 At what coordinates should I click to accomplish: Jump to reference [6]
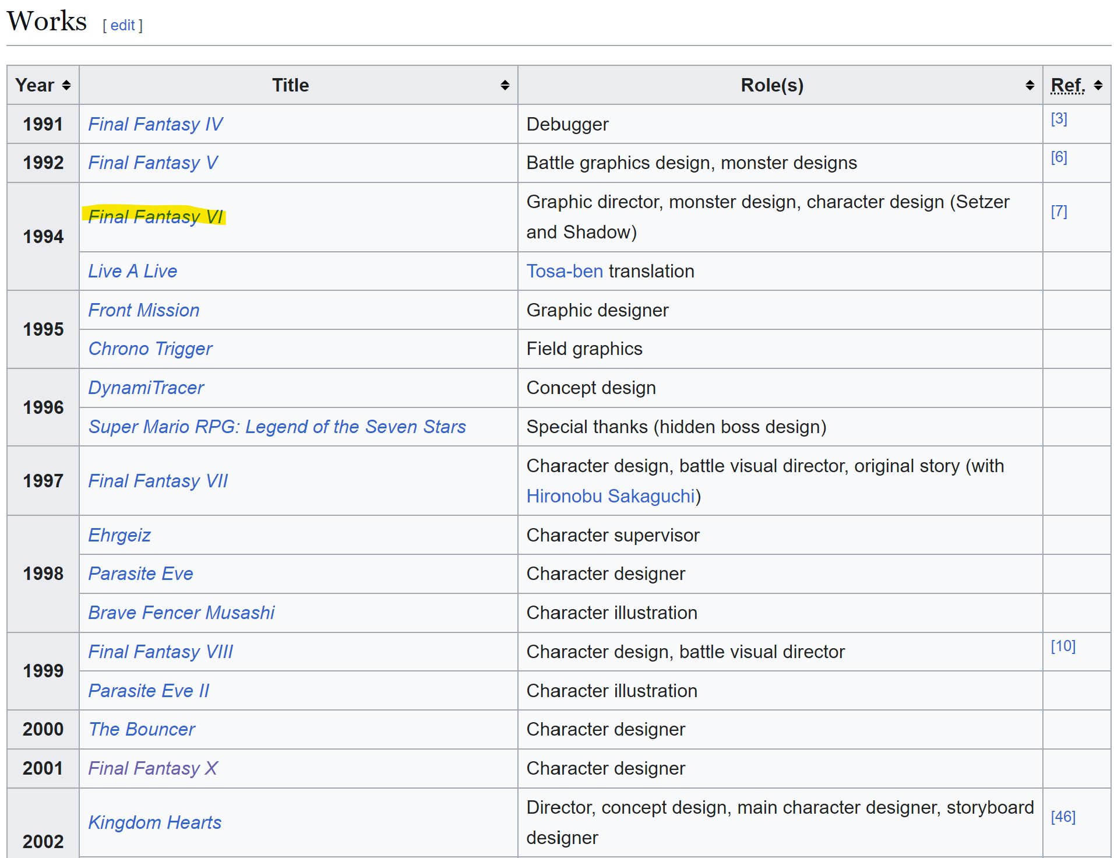point(1059,157)
